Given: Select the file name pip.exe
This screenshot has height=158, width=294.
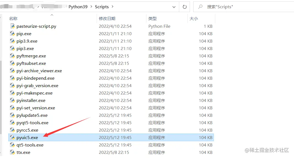Looking at the screenshot, I should click(24, 34).
